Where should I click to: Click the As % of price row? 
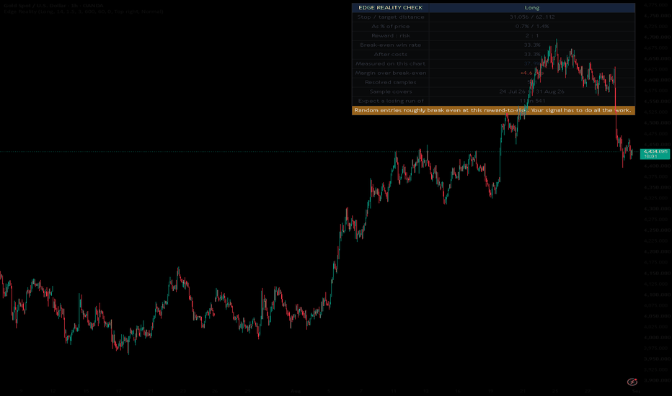[x=493, y=27]
